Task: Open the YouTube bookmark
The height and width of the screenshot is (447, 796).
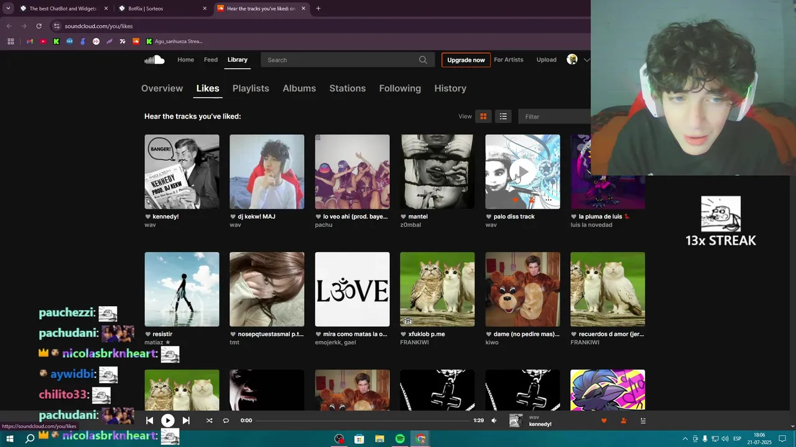Action: tap(43, 42)
